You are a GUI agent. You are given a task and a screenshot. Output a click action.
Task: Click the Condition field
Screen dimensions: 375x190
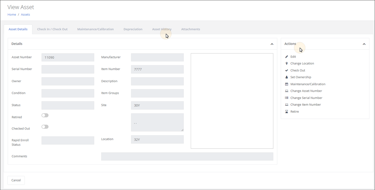68,93
